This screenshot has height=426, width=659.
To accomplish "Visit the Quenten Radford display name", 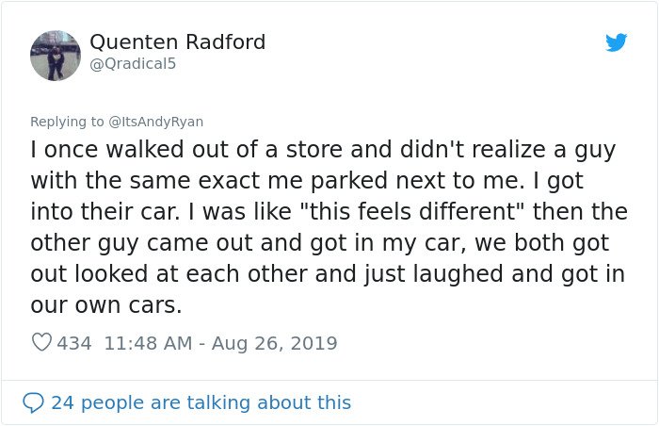I will [177, 41].
